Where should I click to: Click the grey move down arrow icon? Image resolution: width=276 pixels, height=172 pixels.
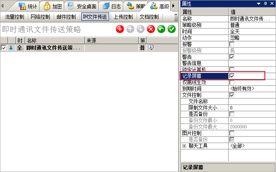(x=141, y=29)
